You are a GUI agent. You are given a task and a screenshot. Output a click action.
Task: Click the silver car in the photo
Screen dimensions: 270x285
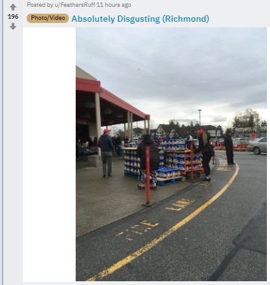coord(257,145)
